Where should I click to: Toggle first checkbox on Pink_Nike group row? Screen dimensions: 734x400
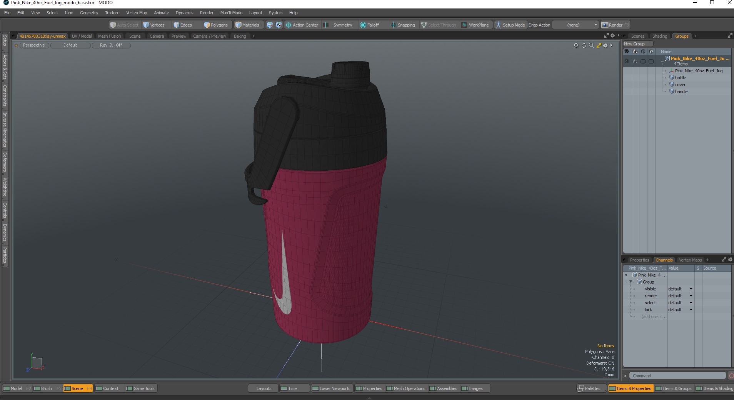click(643, 61)
